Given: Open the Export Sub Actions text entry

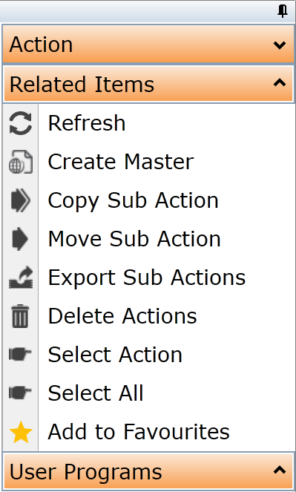Looking at the screenshot, I should click(146, 278).
